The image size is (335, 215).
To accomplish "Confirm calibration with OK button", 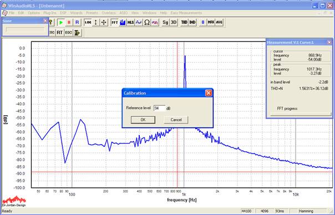I will click(143, 120).
